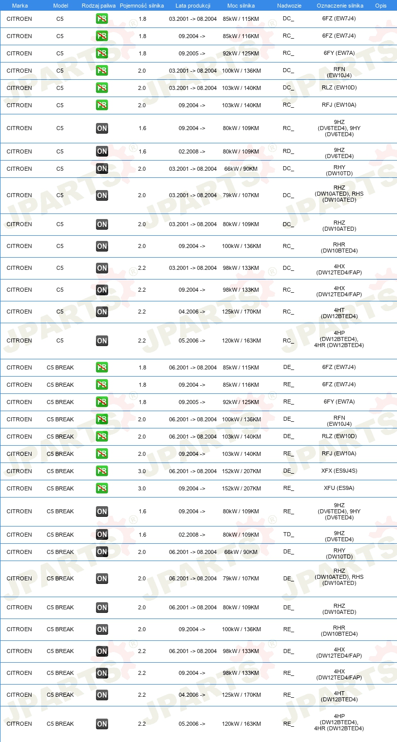This screenshot has width=397, height=742.
Task: Click ON diesel icon in DE_ 4HX row
Action: click(x=102, y=651)
